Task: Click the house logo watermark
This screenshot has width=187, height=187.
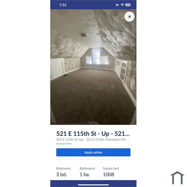Action: (x=177, y=178)
